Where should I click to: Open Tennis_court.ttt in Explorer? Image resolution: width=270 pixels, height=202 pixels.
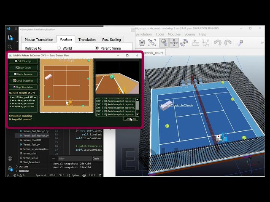(32, 140)
